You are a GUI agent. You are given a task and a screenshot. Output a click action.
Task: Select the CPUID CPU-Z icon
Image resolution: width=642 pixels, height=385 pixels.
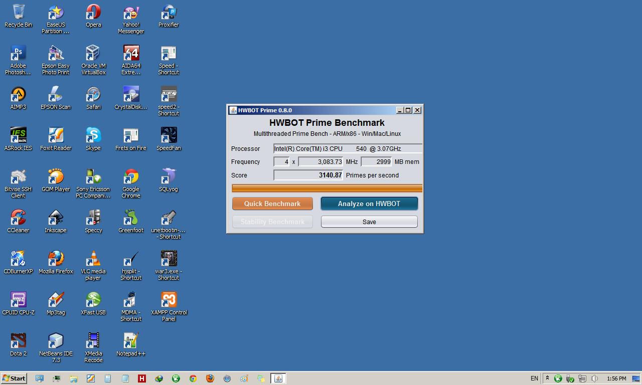(x=18, y=303)
